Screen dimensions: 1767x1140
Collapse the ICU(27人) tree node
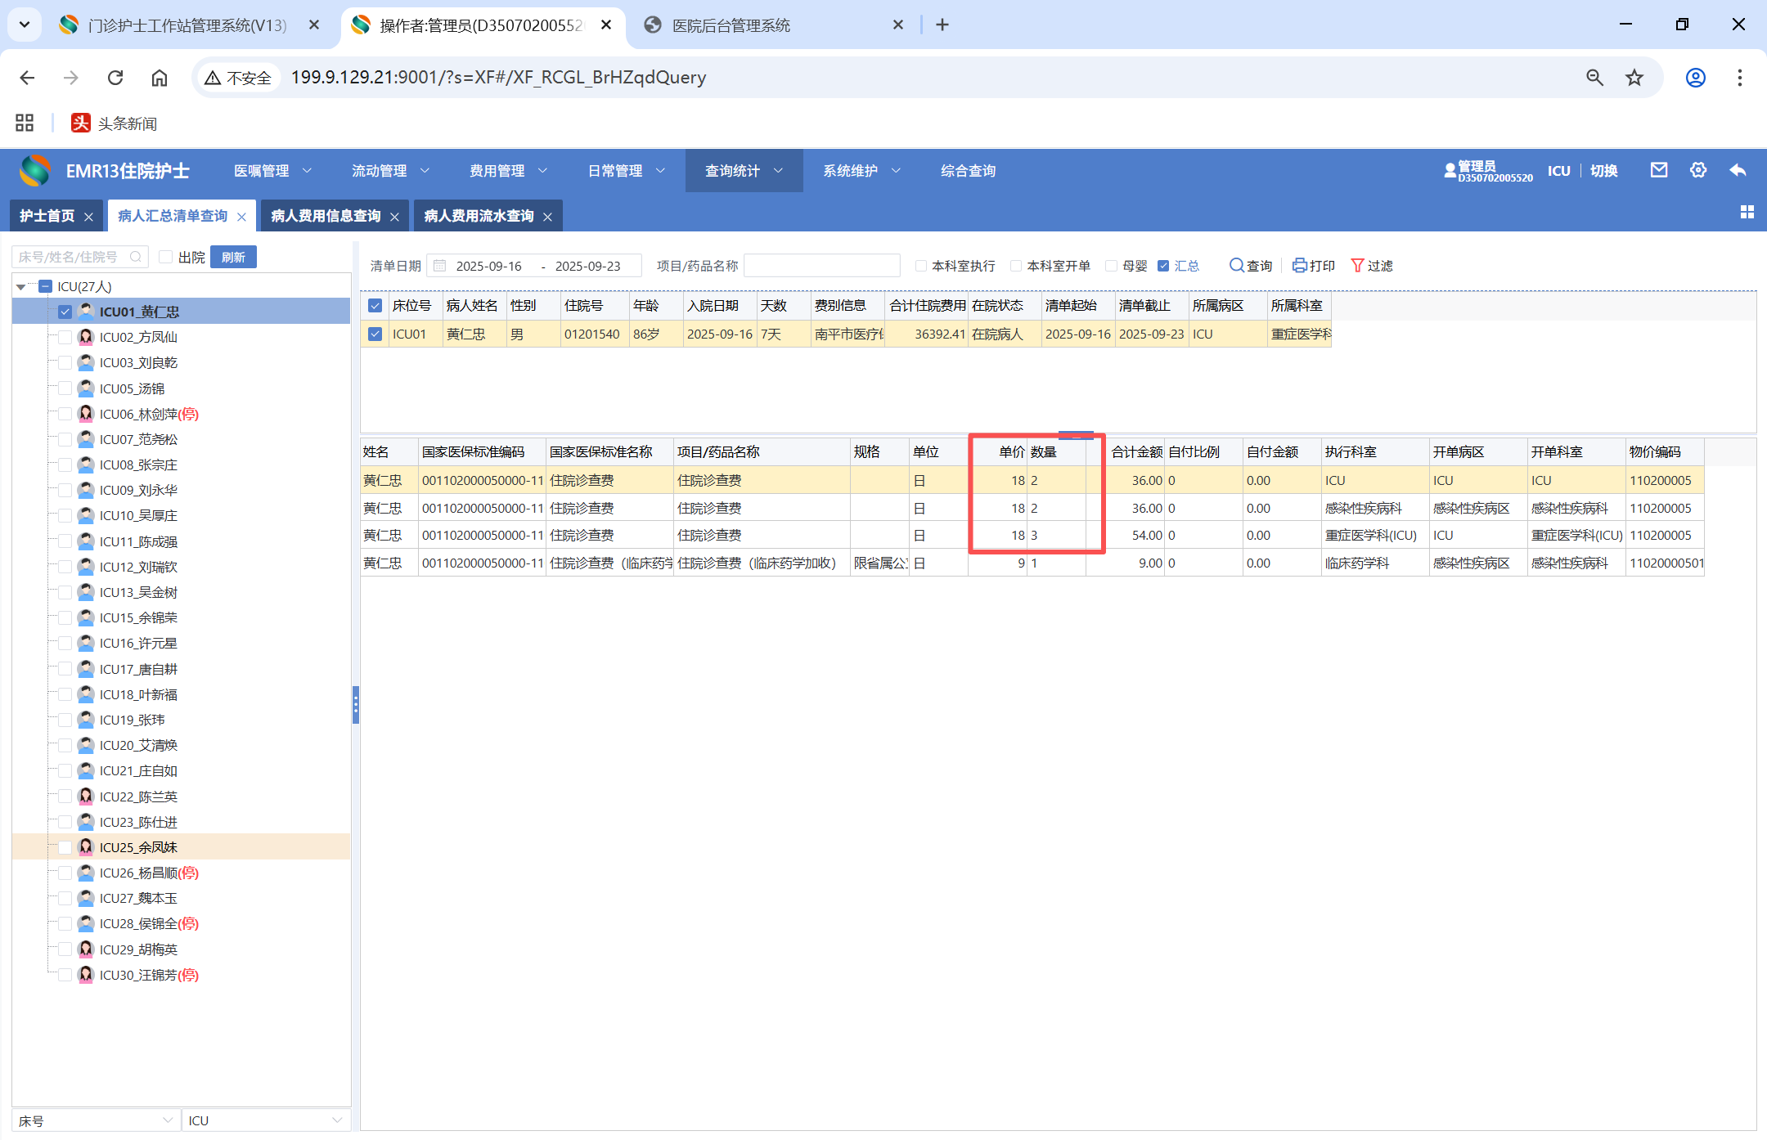tap(20, 287)
